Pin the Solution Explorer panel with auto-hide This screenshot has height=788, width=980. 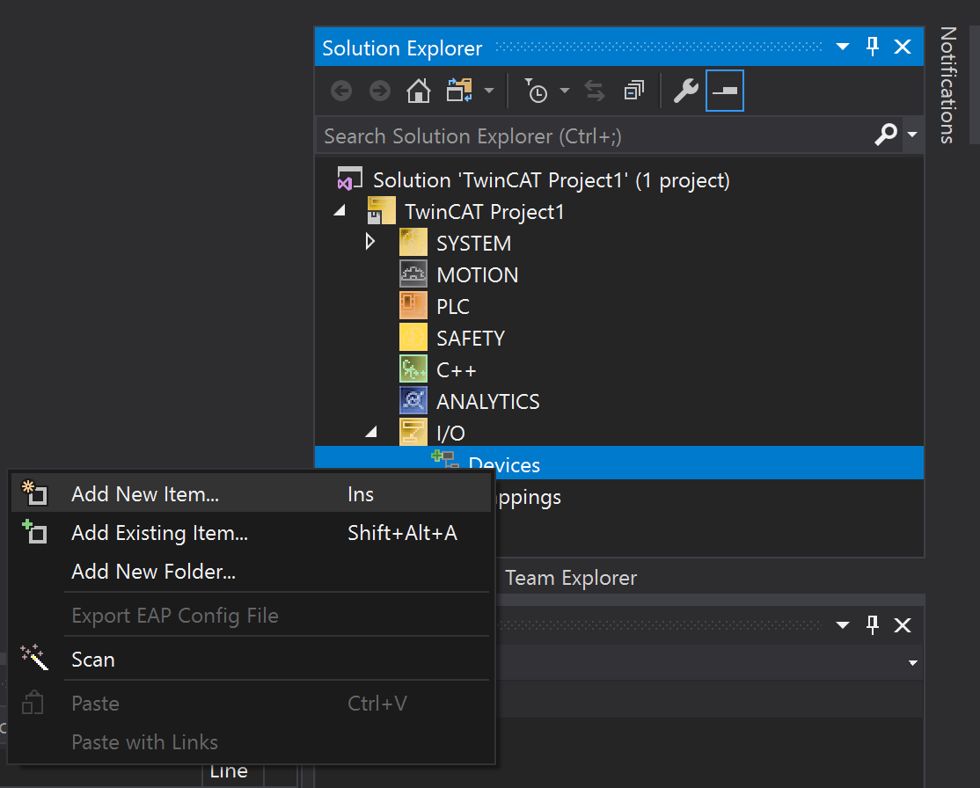(873, 47)
